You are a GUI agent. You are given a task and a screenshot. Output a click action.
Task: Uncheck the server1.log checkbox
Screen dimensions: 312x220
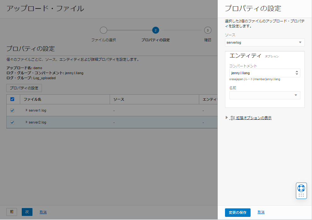(x=12, y=110)
